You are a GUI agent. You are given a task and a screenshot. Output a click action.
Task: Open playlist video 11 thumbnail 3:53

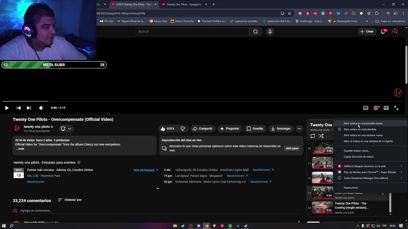point(322,163)
